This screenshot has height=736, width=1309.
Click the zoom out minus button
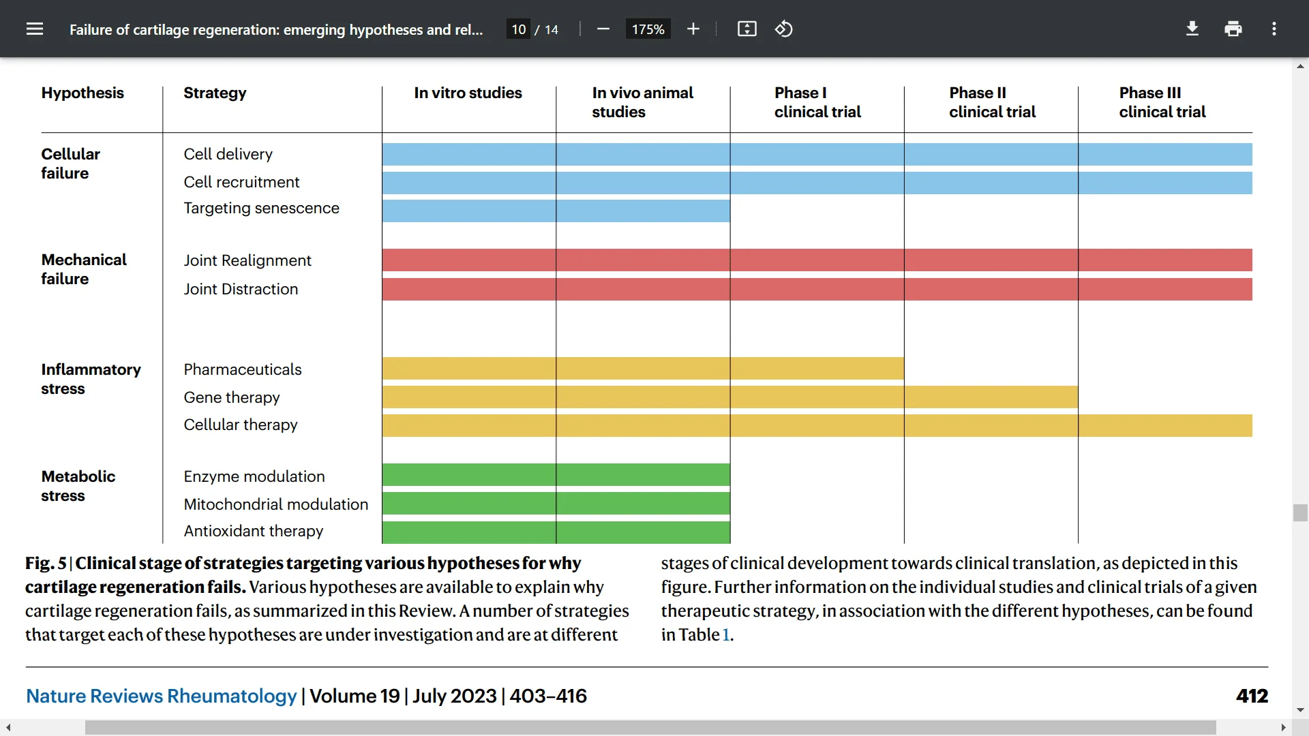click(x=603, y=29)
